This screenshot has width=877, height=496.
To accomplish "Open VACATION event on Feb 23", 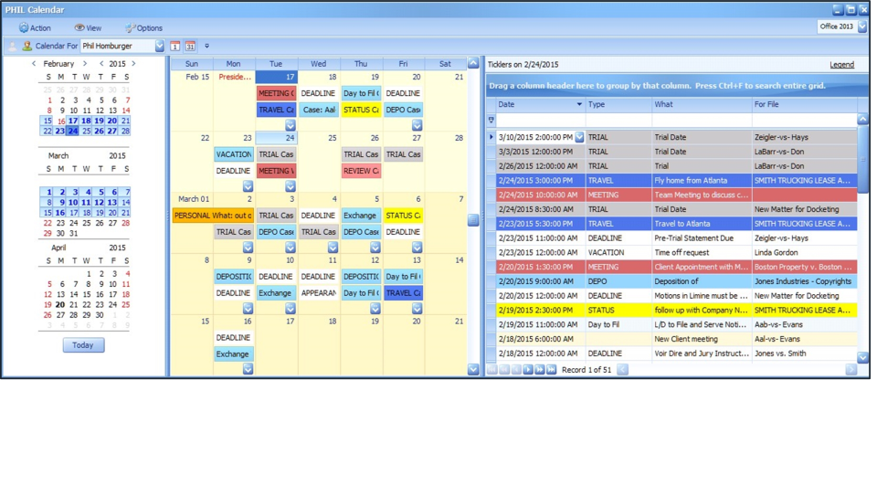I will coord(234,154).
